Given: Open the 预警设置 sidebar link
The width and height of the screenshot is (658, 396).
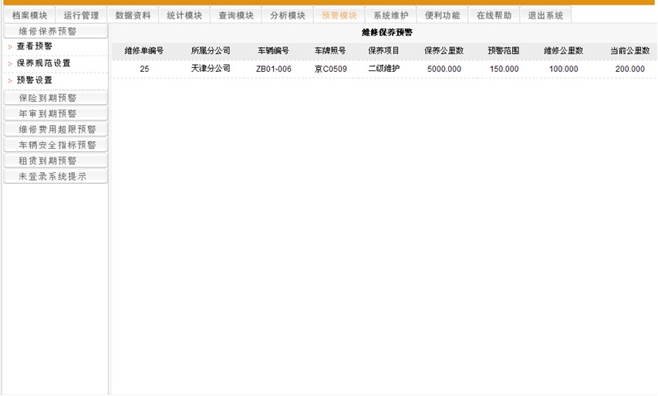Looking at the screenshot, I should point(35,80).
